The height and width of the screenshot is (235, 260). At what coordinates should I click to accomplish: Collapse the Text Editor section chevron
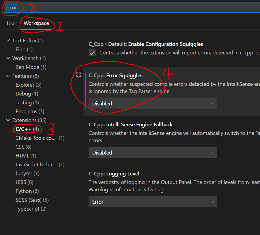pyautogui.click(x=8, y=41)
